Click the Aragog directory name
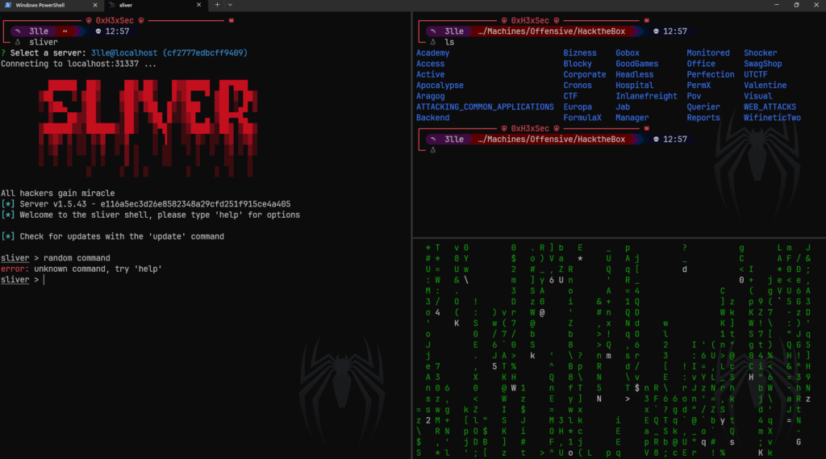This screenshot has height=459, width=826. [431, 96]
